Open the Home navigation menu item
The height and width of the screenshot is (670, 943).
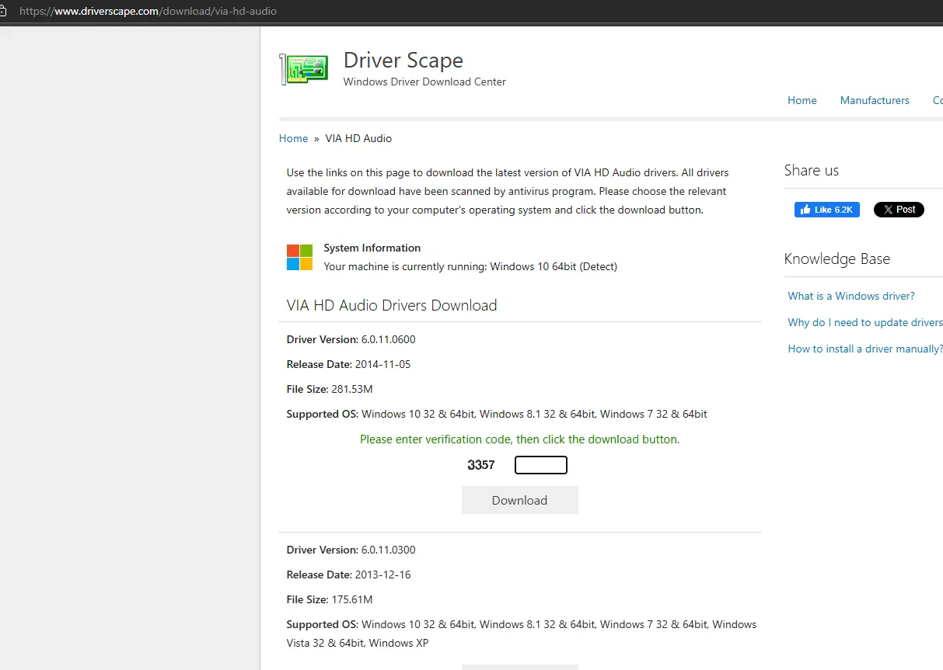(802, 100)
